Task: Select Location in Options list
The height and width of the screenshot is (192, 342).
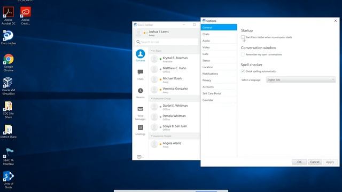Action: [219, 67]
